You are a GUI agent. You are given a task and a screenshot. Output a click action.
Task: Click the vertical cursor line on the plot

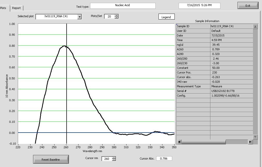click(x=67, y=83)
